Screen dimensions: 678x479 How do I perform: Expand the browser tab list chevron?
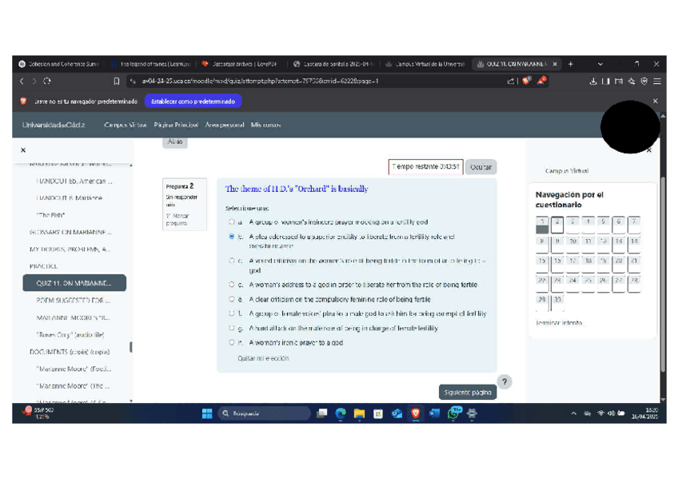600,64
